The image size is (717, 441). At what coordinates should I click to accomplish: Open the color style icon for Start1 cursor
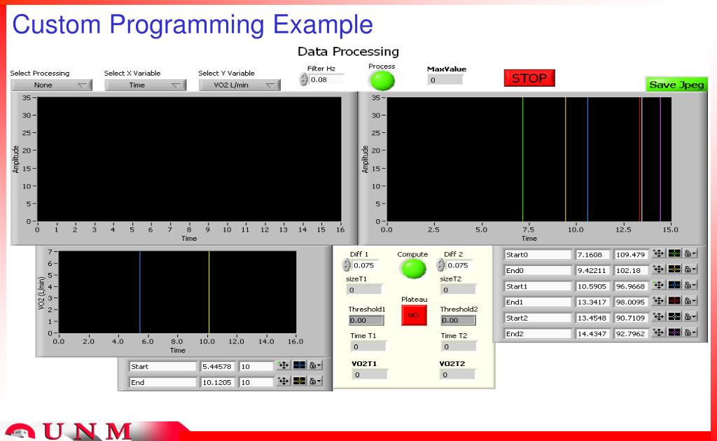tap(674, 285)
